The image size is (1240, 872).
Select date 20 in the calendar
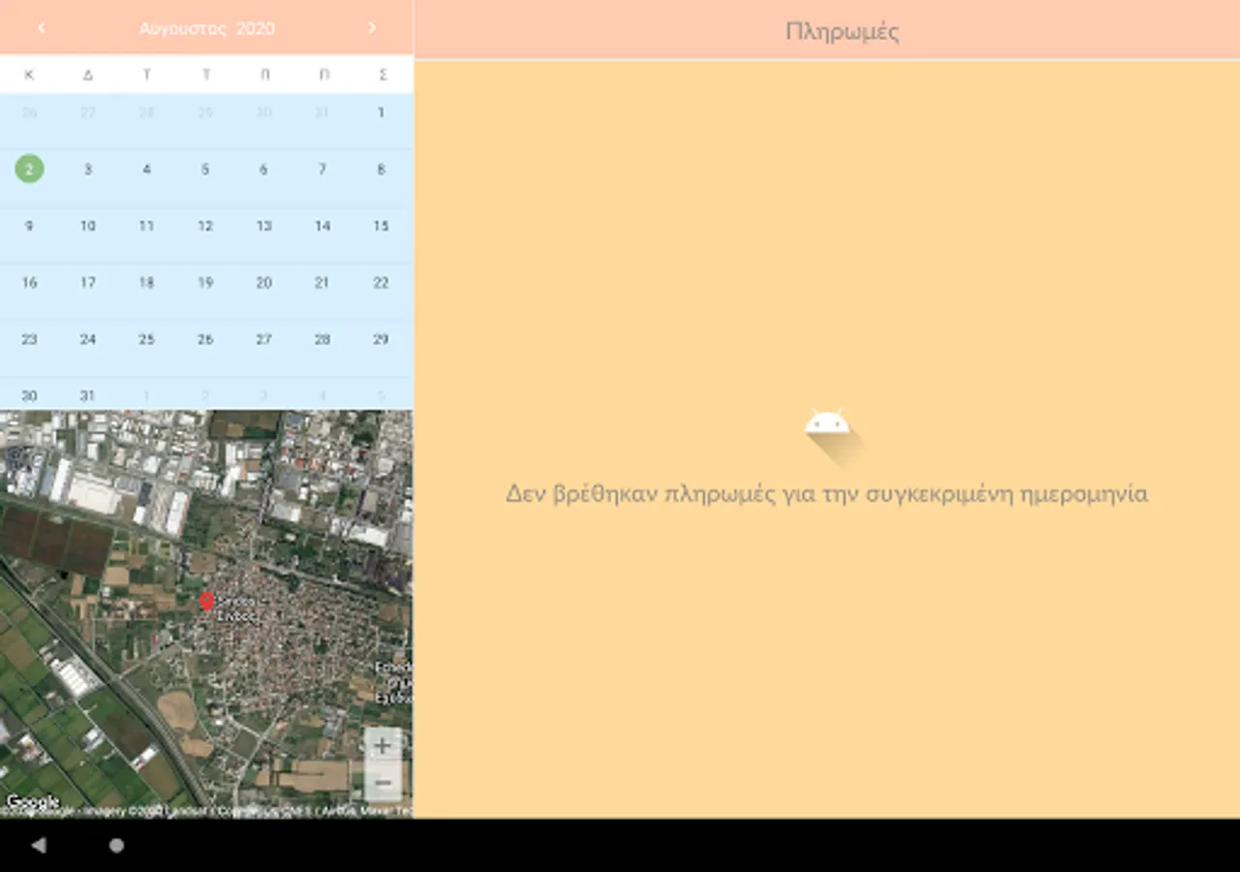(263, 283)
